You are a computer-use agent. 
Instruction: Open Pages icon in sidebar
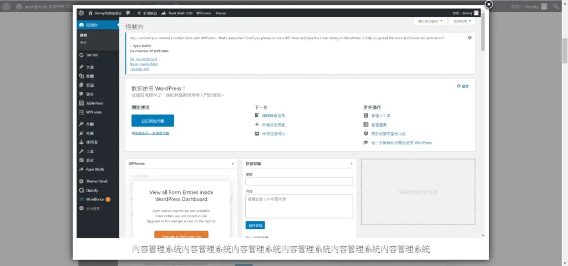coord(81,85)
